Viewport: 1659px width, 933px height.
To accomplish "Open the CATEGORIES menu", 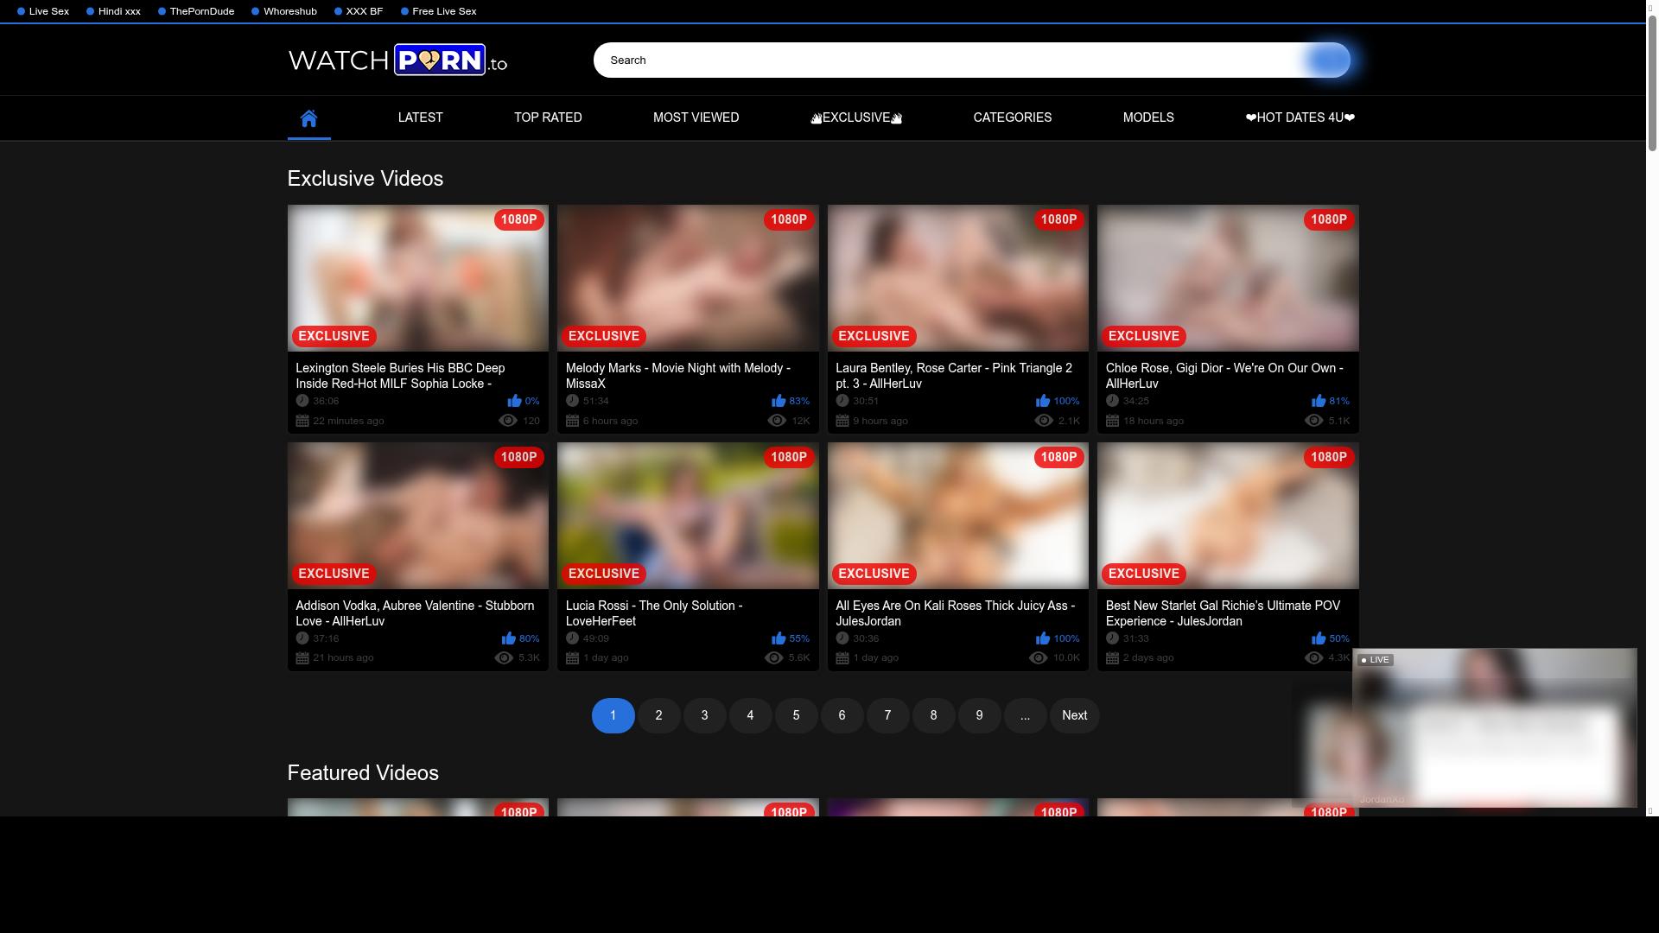I will [x=1012, y=117].
